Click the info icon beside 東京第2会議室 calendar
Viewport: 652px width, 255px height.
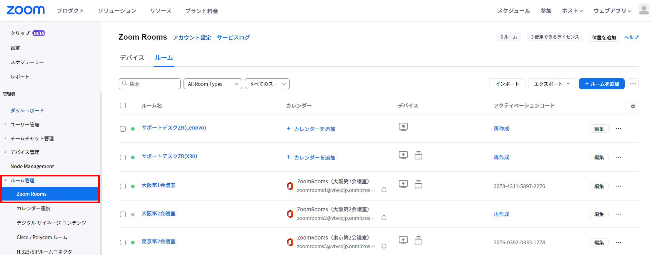(x=384, y=246)
